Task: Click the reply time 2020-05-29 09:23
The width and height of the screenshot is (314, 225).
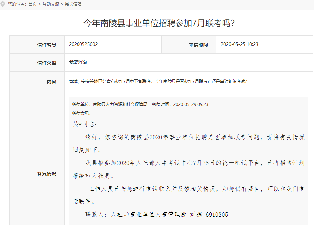Action: tap(190, 104)
